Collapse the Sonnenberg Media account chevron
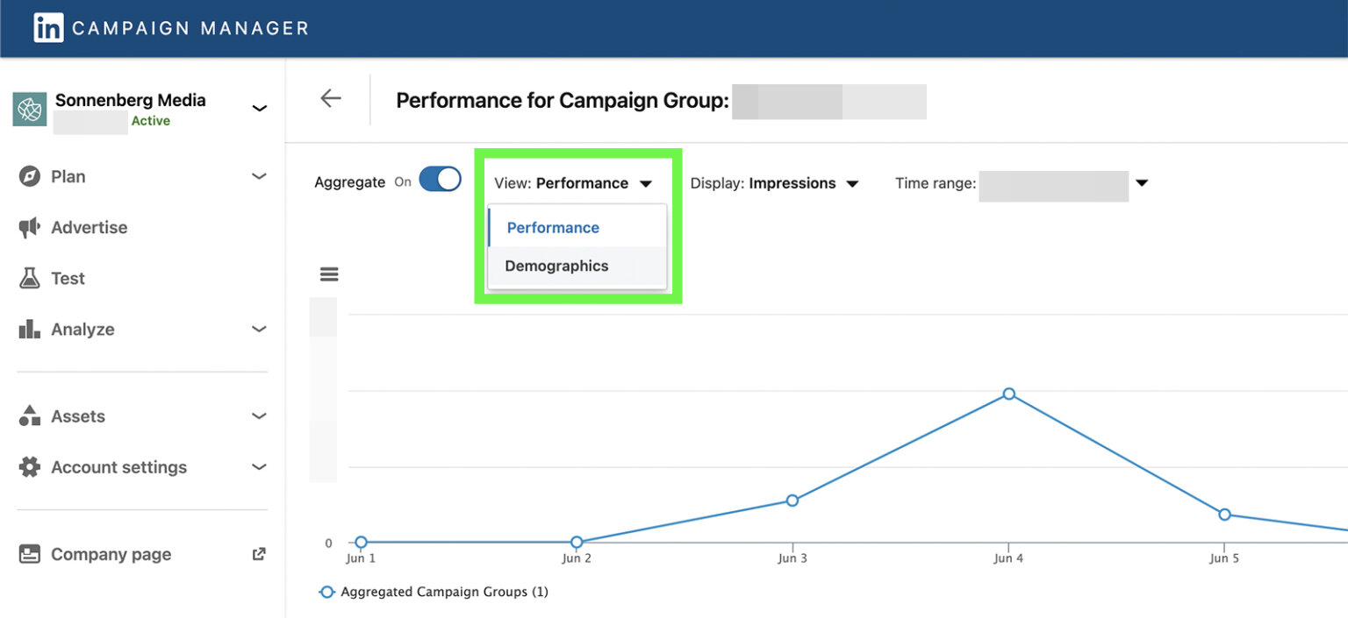Screen dimensions: 1348x618 coord(259,108)
